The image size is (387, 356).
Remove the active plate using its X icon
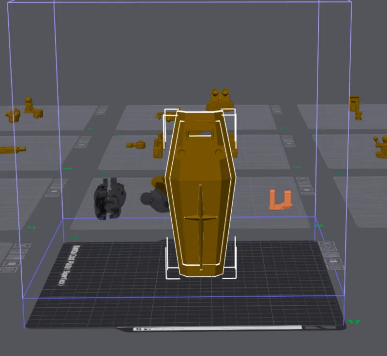click(327, 244)
